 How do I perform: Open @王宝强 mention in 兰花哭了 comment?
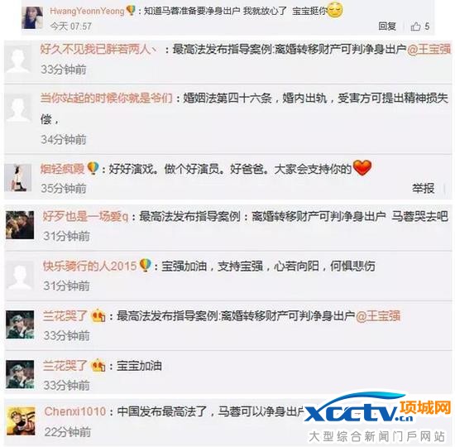378,315
